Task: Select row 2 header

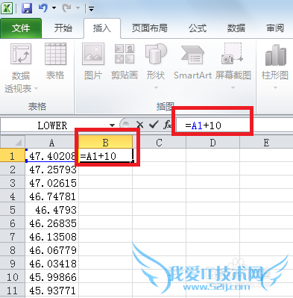Action: click(x=13, y=170)
